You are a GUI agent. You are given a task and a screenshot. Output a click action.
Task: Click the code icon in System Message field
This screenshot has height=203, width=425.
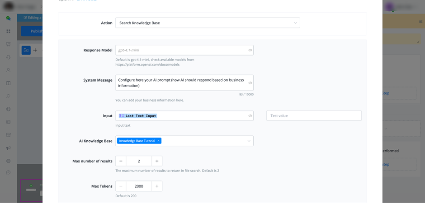[250, 83]
